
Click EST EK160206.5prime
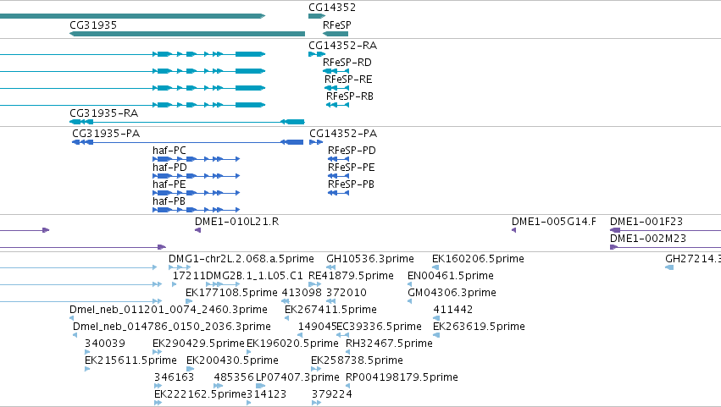tap(435, 267)
